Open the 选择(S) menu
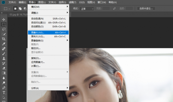173x102 pixels. click(x=62, y=2)
